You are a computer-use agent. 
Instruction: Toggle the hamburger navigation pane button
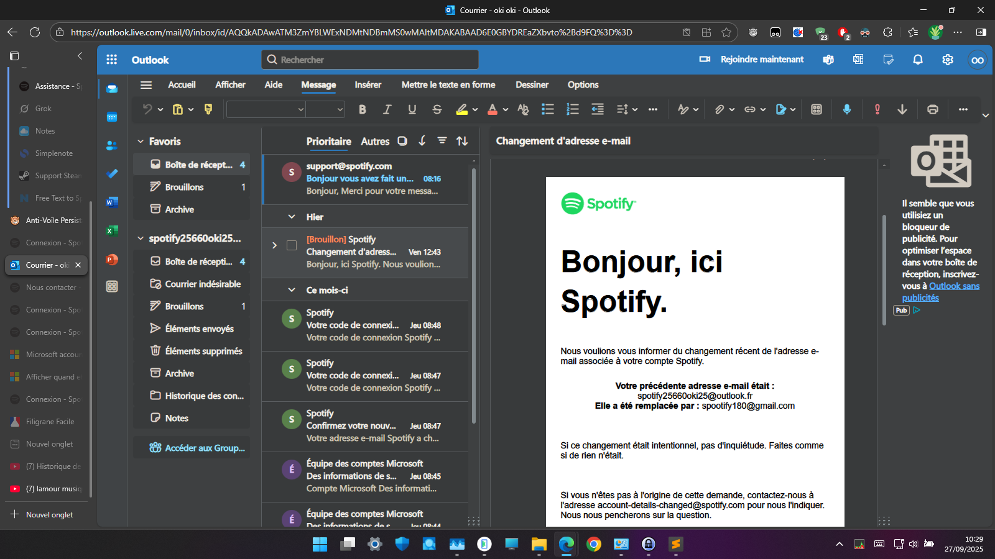[x=146, y=85]
